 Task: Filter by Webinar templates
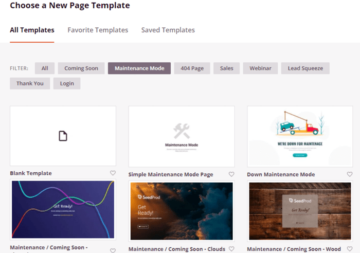pos(260,68)
